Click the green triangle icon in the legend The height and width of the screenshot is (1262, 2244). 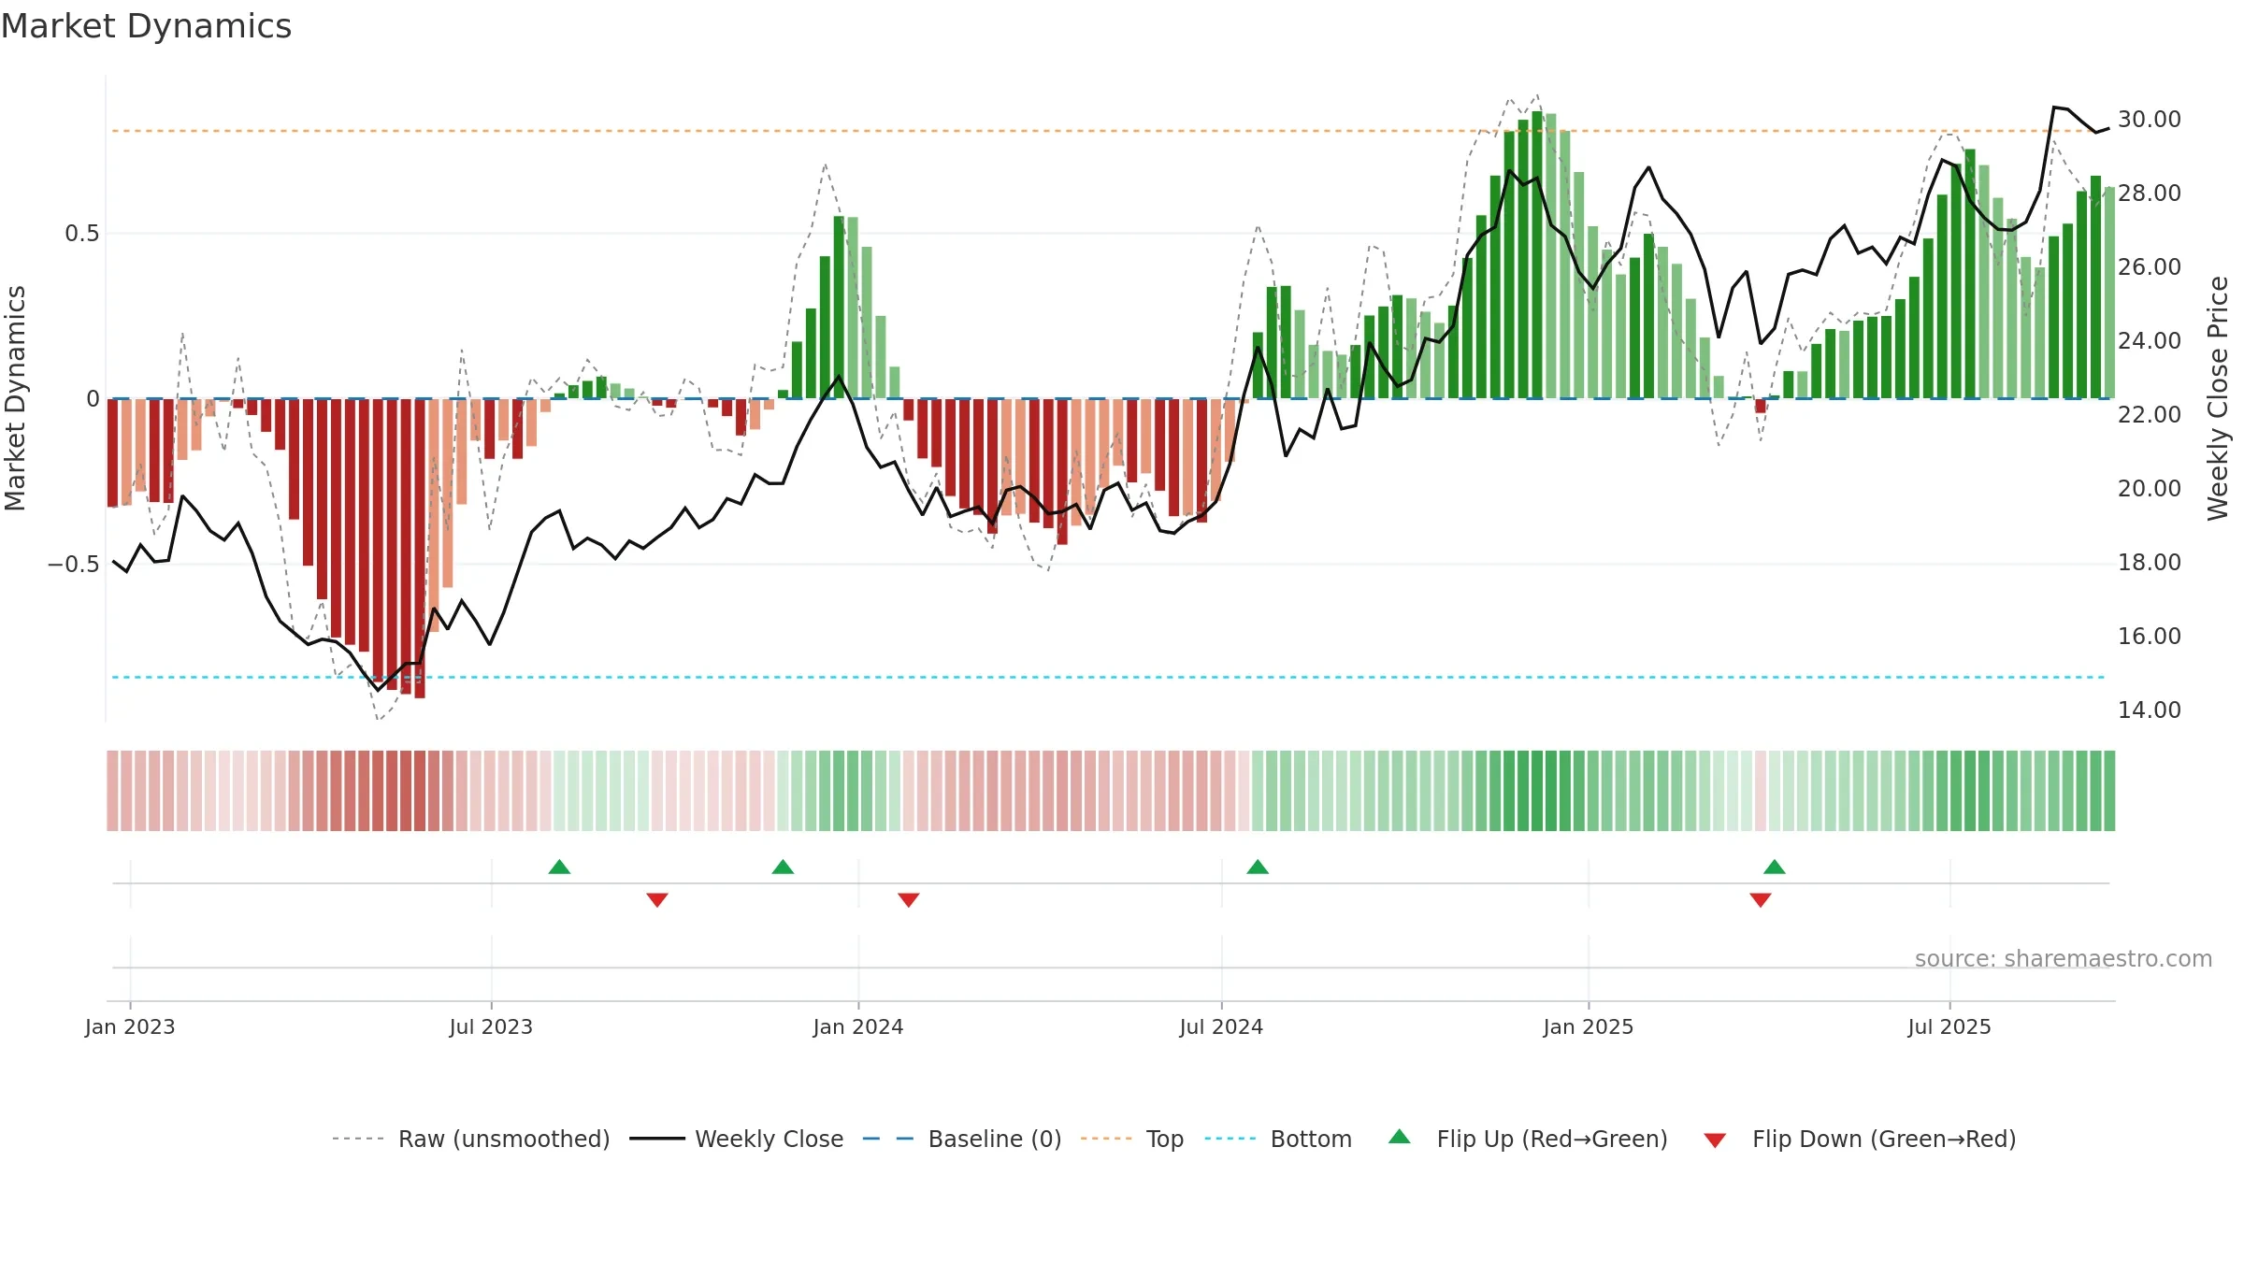point(1400,1137)
